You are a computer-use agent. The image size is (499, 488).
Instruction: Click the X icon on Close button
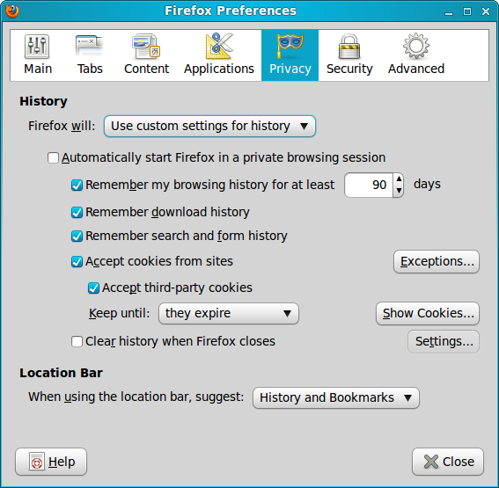[x=431, y=462]
